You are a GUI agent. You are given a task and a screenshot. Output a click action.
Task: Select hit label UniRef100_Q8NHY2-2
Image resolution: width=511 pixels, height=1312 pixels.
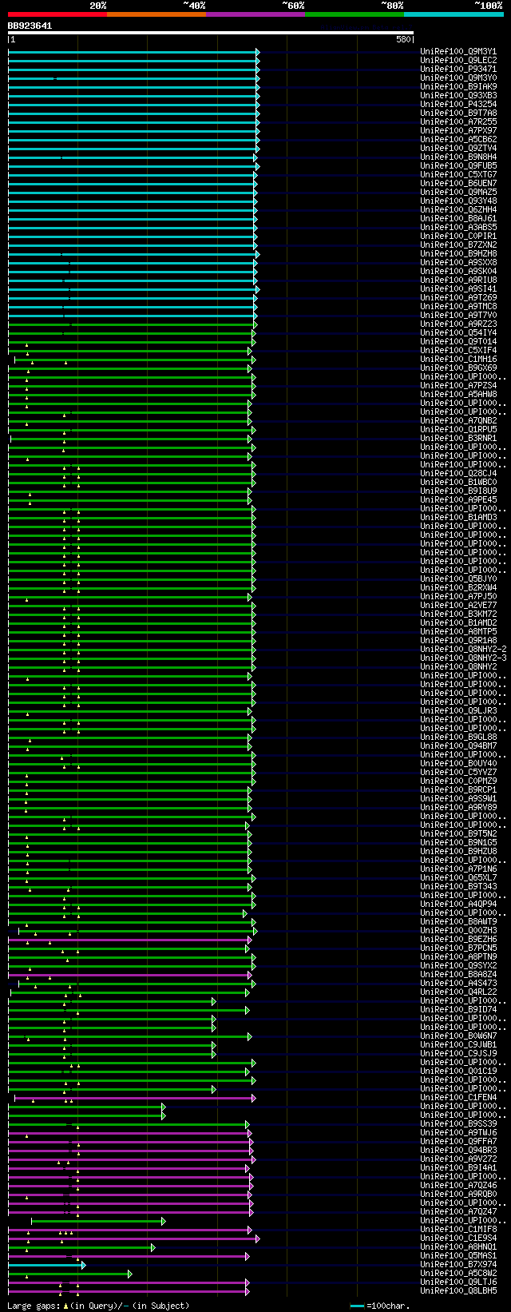pyautogui.click(x=463, y=650)
